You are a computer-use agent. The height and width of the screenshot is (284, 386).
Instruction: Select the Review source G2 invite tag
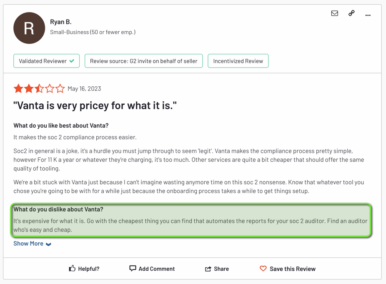tap(143, 61)
